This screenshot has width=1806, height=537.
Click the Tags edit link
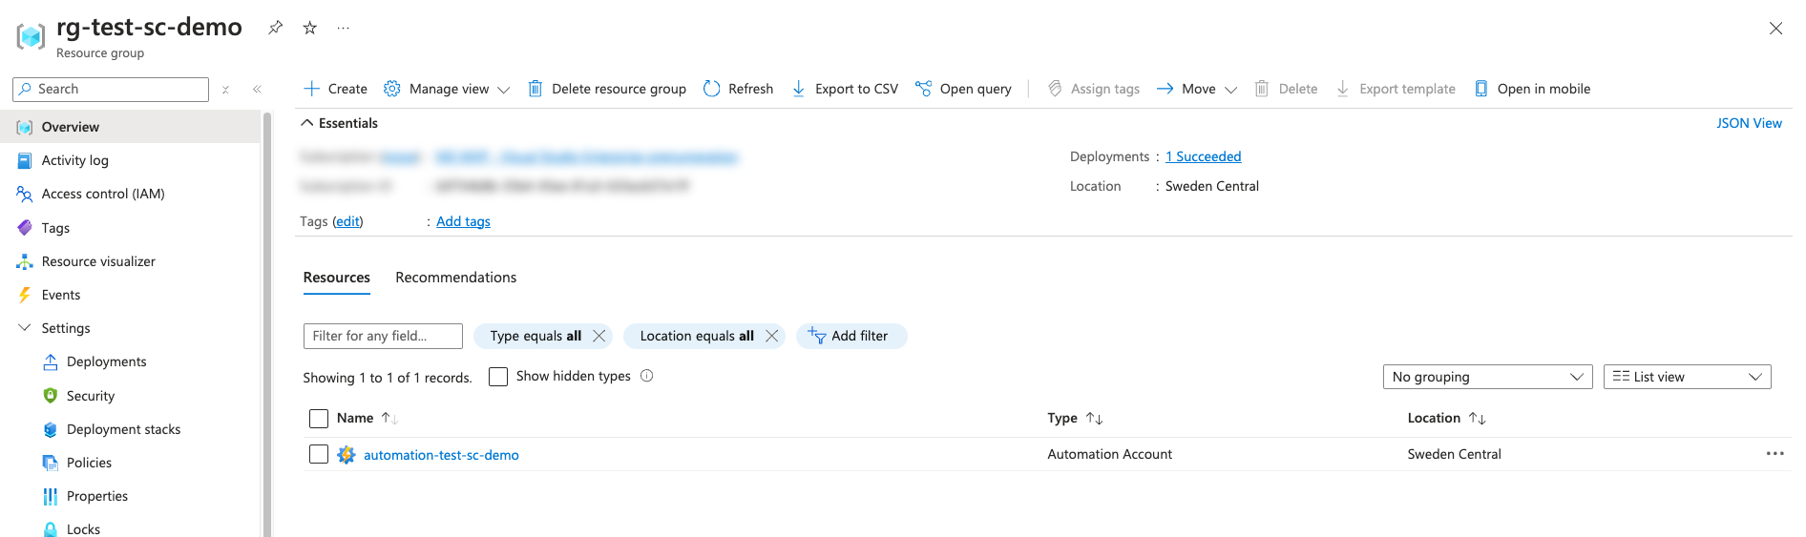[x=347, y=221]
